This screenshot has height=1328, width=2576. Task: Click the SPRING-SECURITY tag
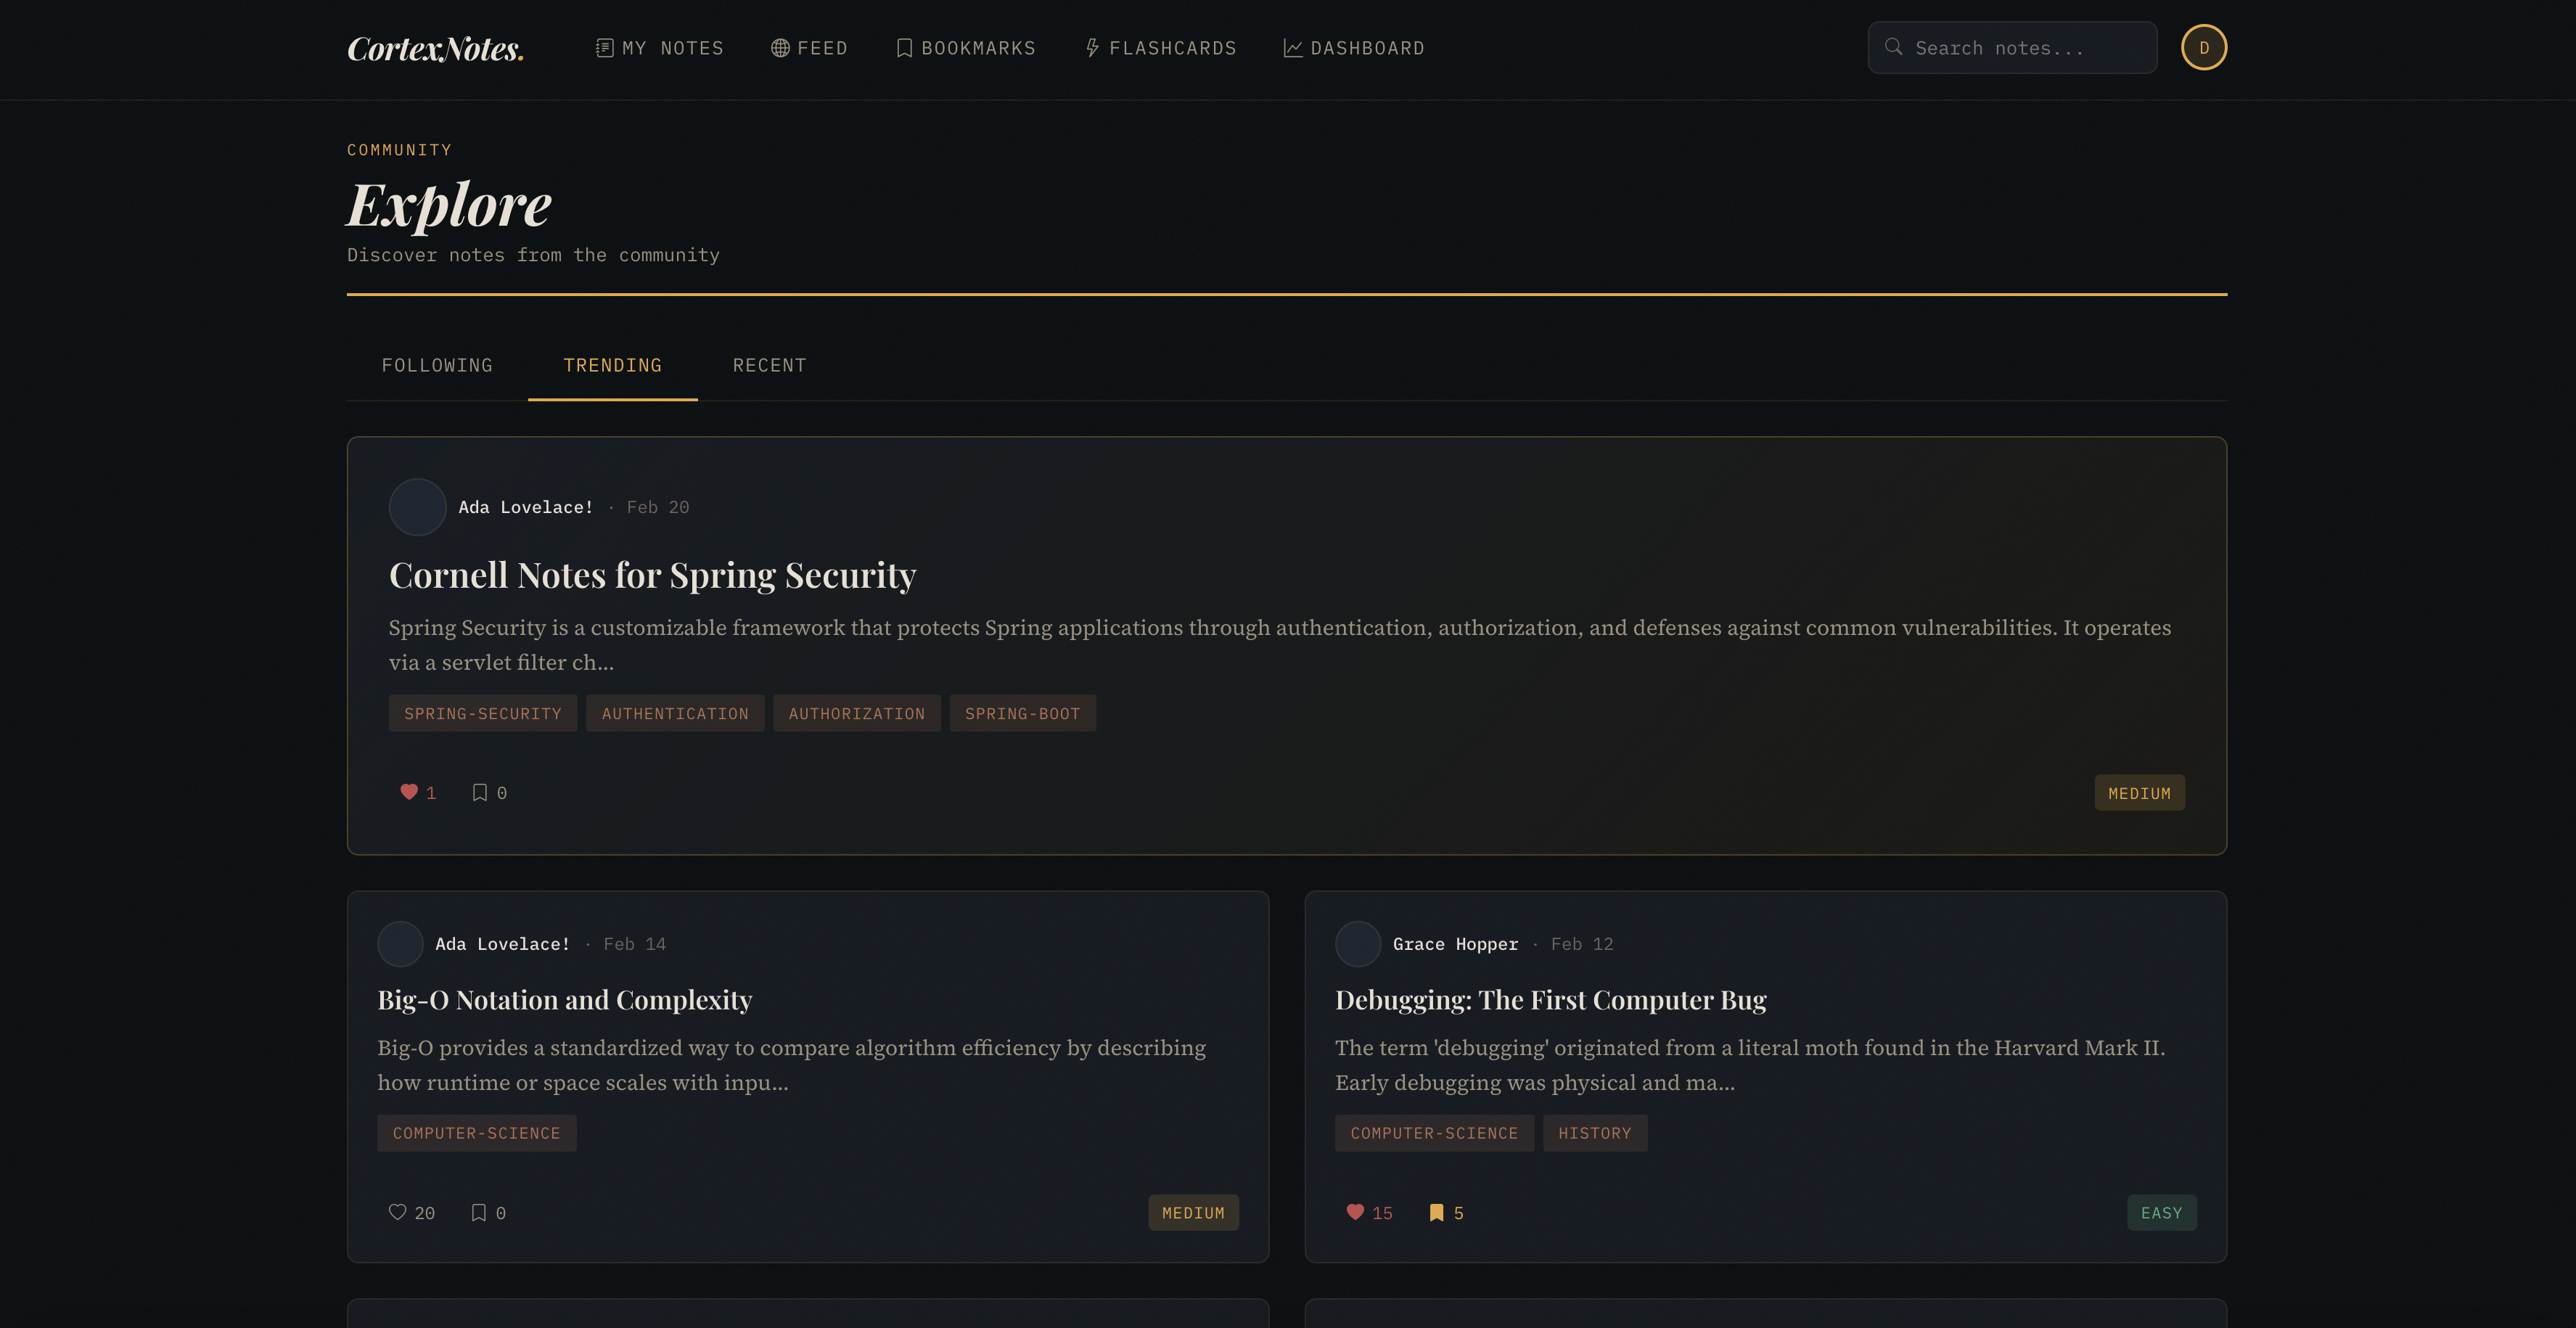[482, 713]
